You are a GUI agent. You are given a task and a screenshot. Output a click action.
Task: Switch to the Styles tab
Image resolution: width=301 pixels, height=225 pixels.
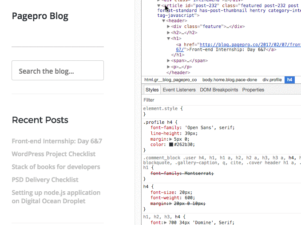[x=152, y=90]
